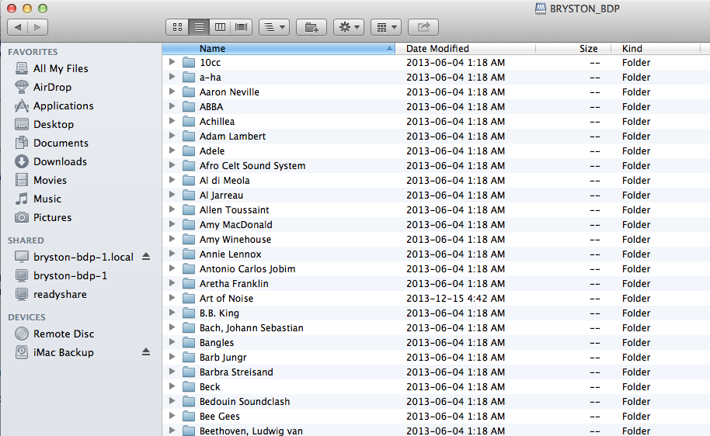Eject bryston-bdp-1.local

click(x=146, y=257)
